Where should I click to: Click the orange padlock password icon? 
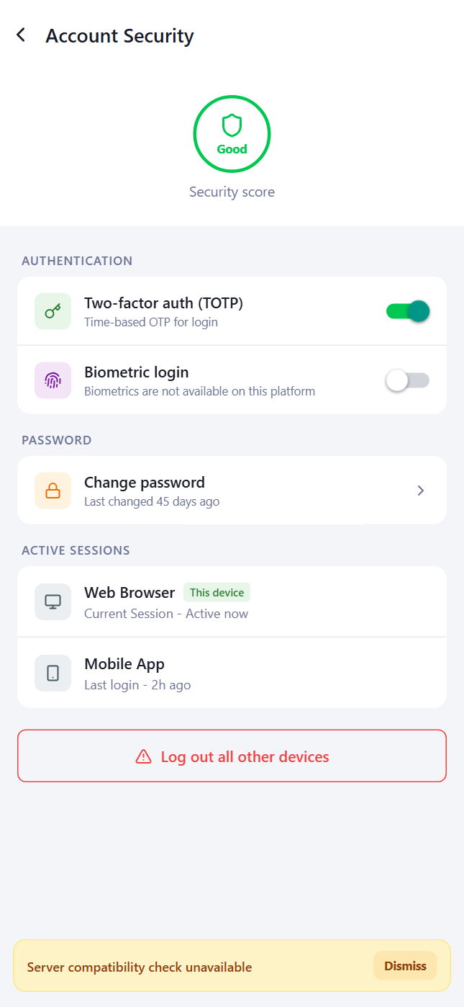click(x=53, y=491)
